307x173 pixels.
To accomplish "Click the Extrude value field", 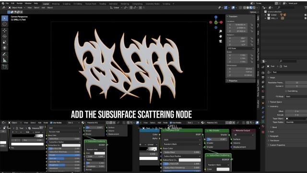I will (296, 115).
